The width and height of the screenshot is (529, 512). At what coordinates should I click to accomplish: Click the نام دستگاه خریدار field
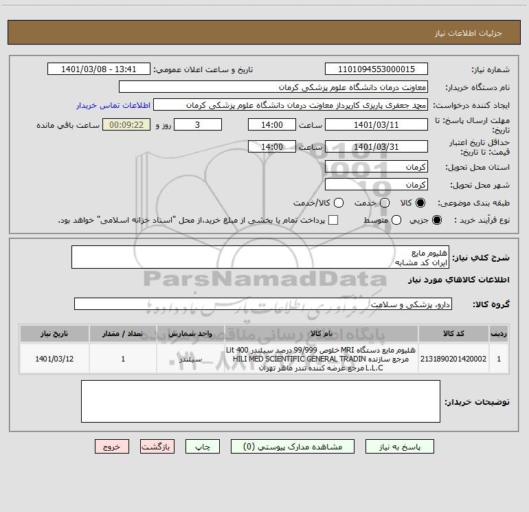click(273, 87)
